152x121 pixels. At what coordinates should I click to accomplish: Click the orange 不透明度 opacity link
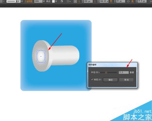click(29, 2)
